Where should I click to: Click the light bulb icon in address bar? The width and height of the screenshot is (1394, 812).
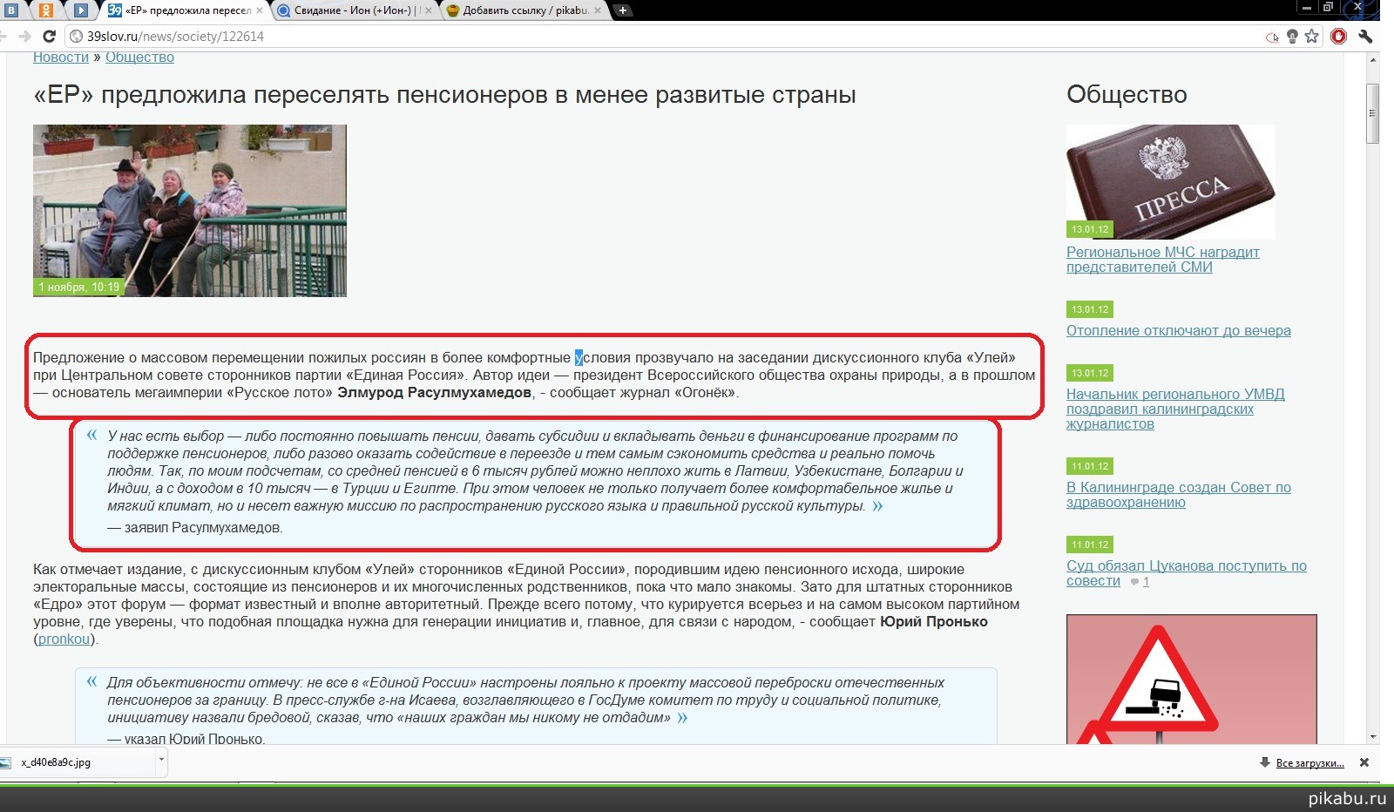1292,37
